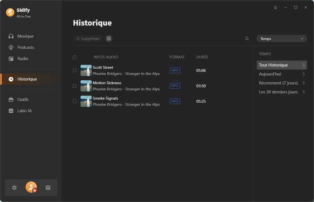Filter by Aujourd'hui
This screenshot has width=314, height=202.
[x=270, y=74]
